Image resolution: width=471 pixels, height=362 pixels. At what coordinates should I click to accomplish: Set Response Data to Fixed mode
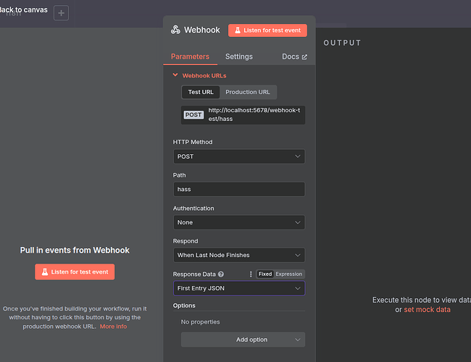(265, 274)
